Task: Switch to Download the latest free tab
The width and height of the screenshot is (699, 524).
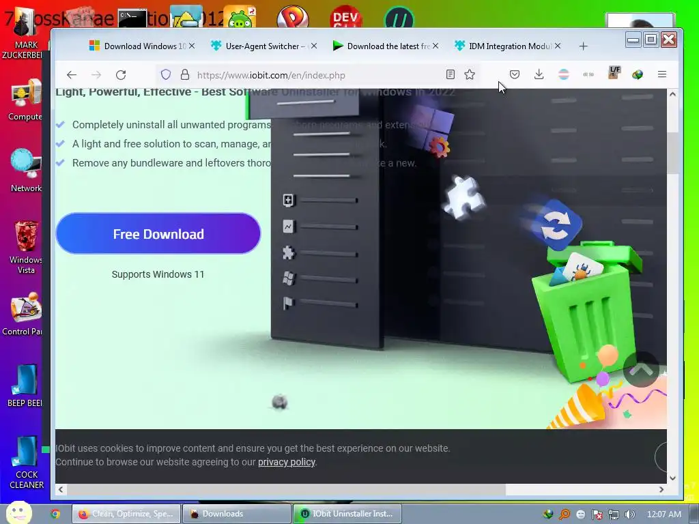Action: coord(385,46)
